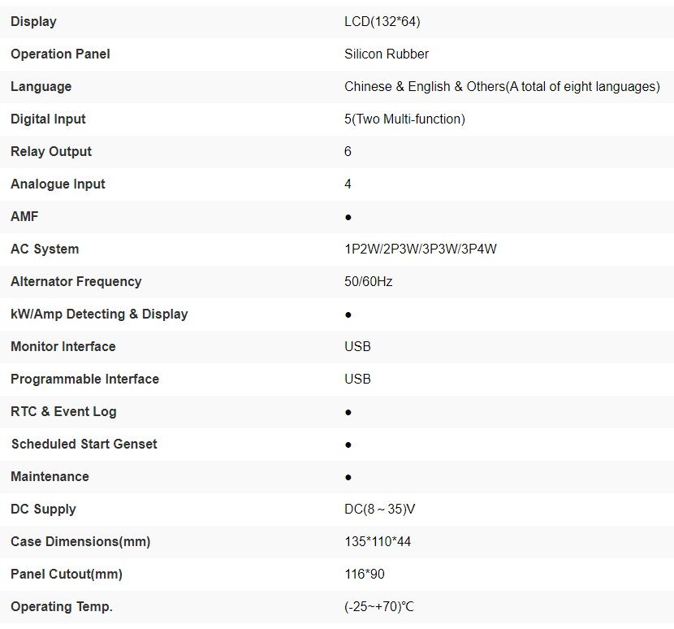Click the USB value for Programmable Interface

(357, 379)
